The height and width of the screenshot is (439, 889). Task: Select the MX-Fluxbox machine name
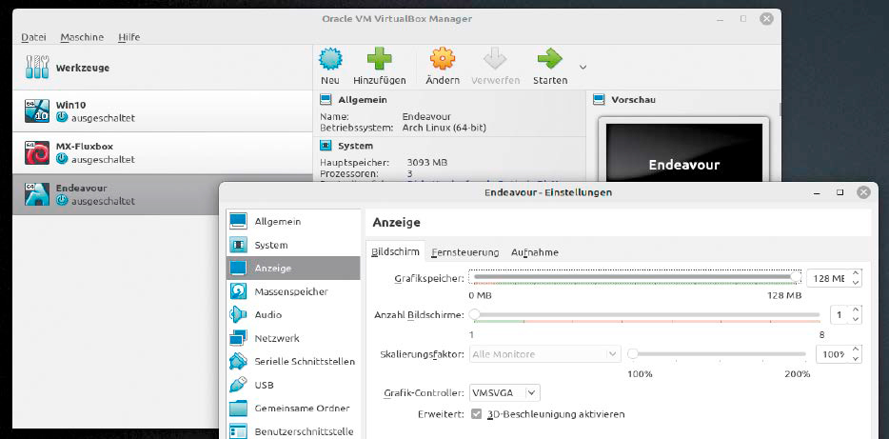[84, 147]
